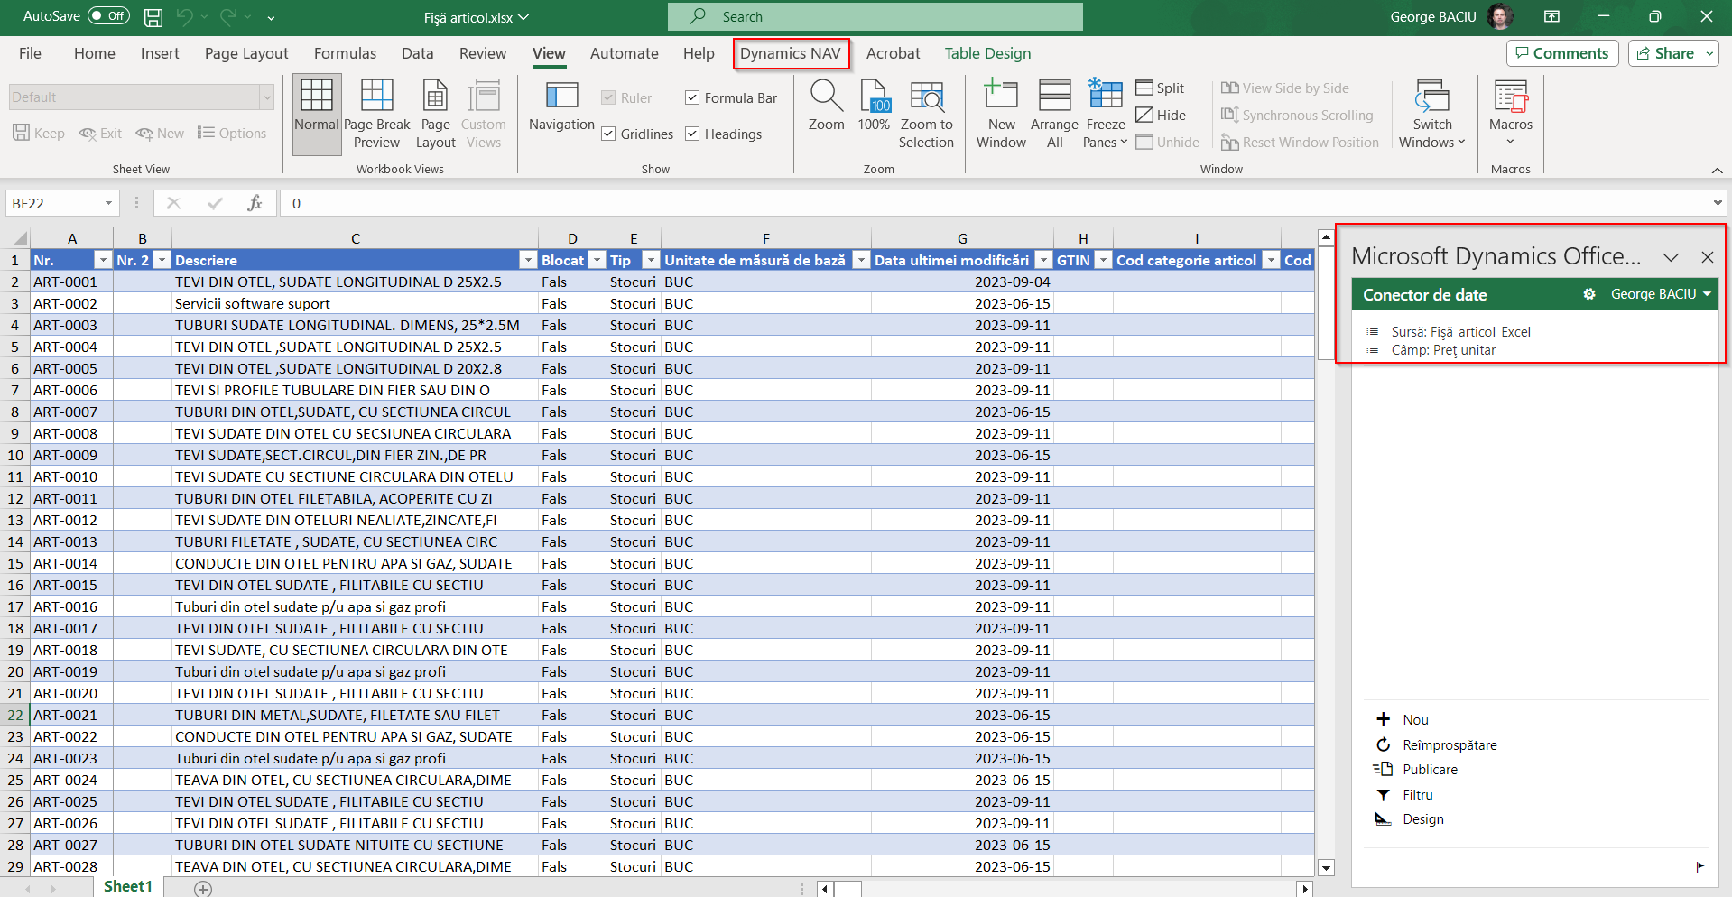
Task: Set zoom to 100%
Action: coord(874,106)
